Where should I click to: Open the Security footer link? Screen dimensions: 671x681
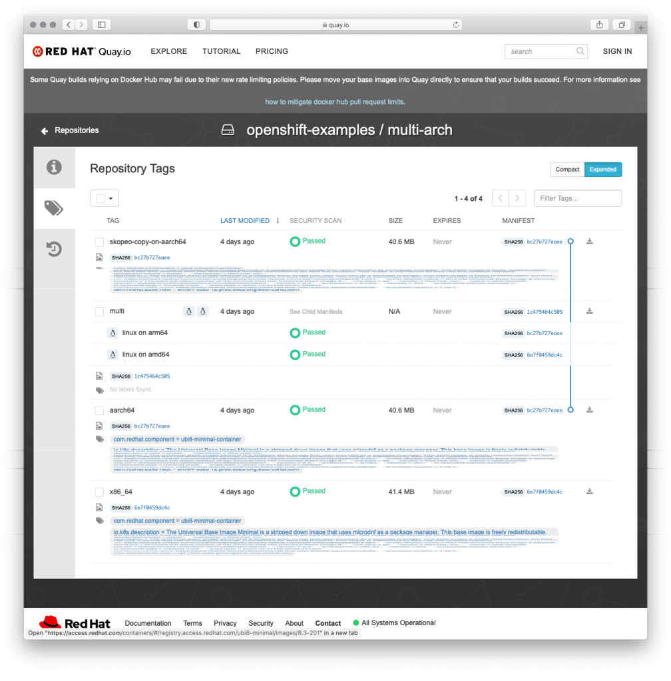pos(261,623)
